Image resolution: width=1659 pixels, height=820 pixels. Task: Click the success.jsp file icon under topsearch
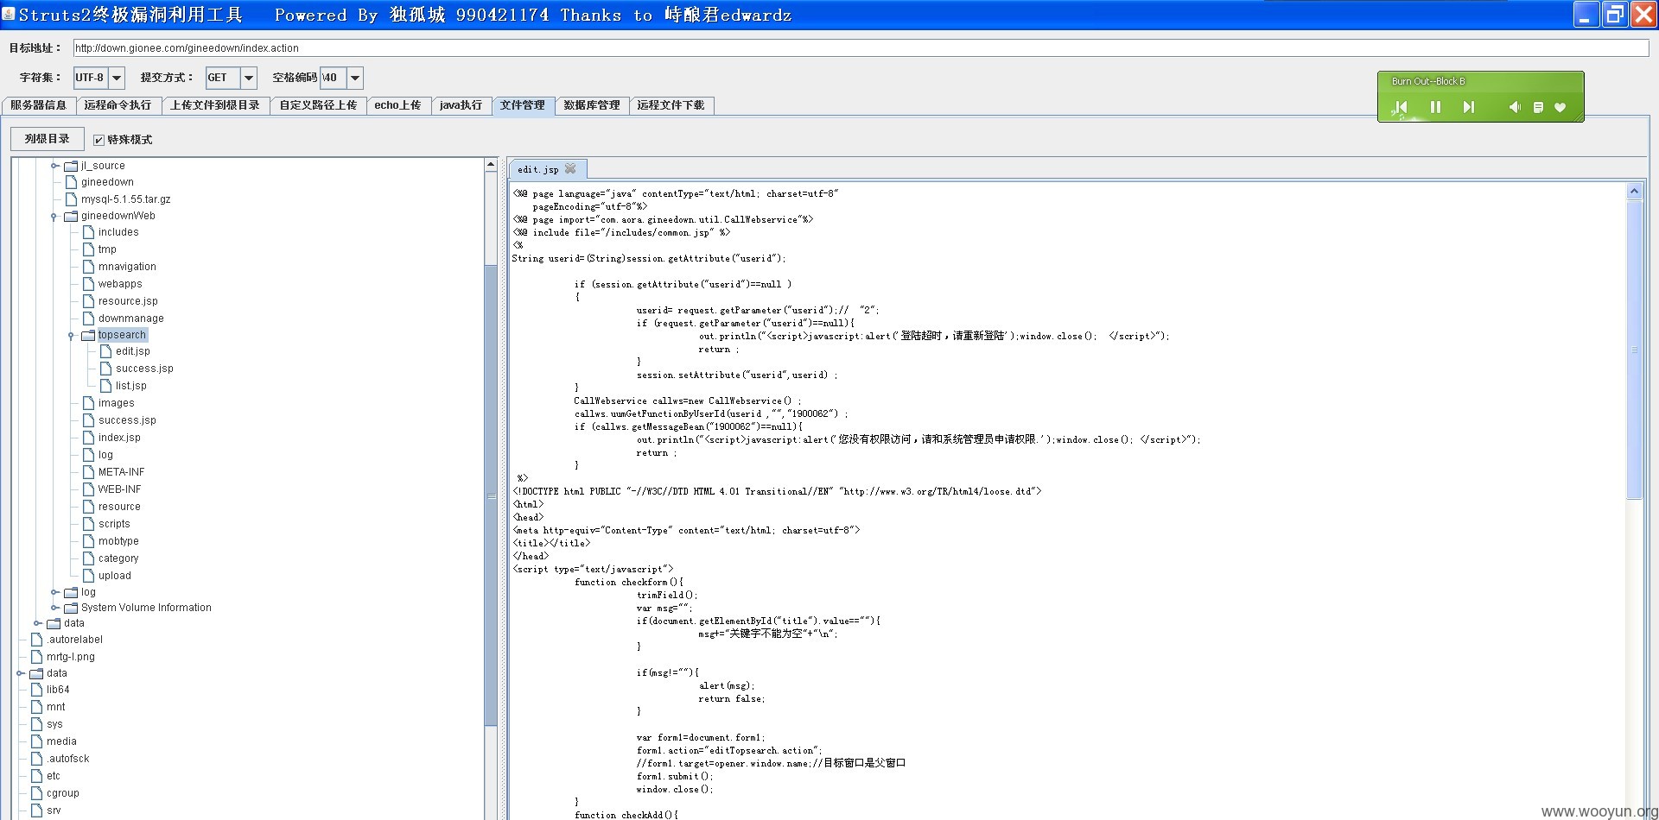coord(105,369)
